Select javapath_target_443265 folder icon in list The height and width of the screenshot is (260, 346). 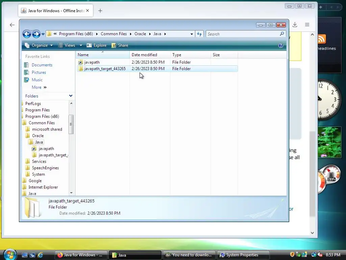(x=80, y=69)
